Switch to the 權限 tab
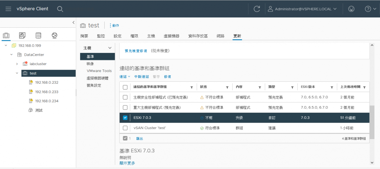The width and height of the screenshot is (380, 169). [x=134, y=36]
